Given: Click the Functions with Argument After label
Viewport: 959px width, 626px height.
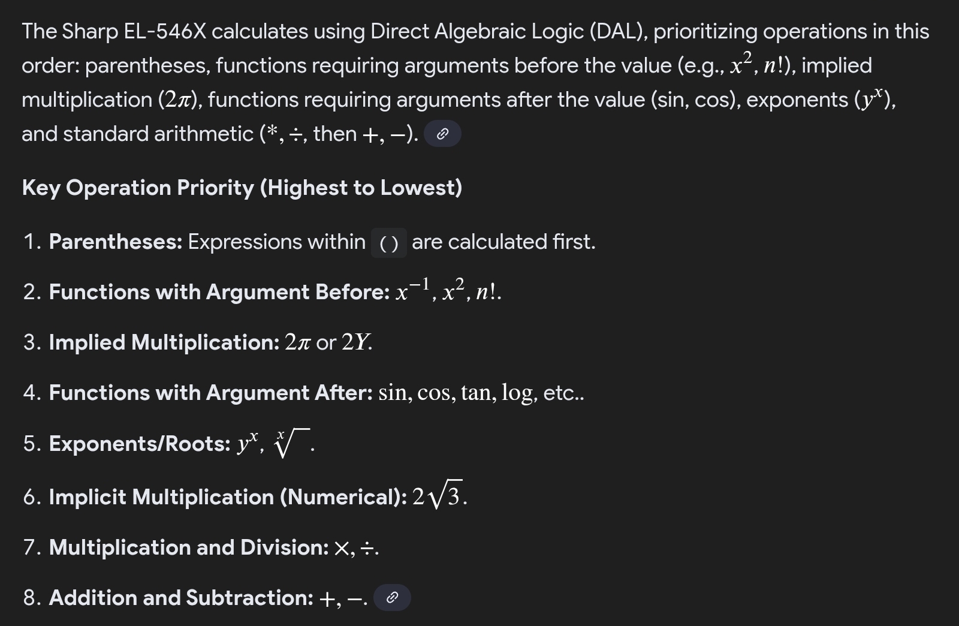Looking at the screenshot, I should pyautogui.click(x=211, y=393).
